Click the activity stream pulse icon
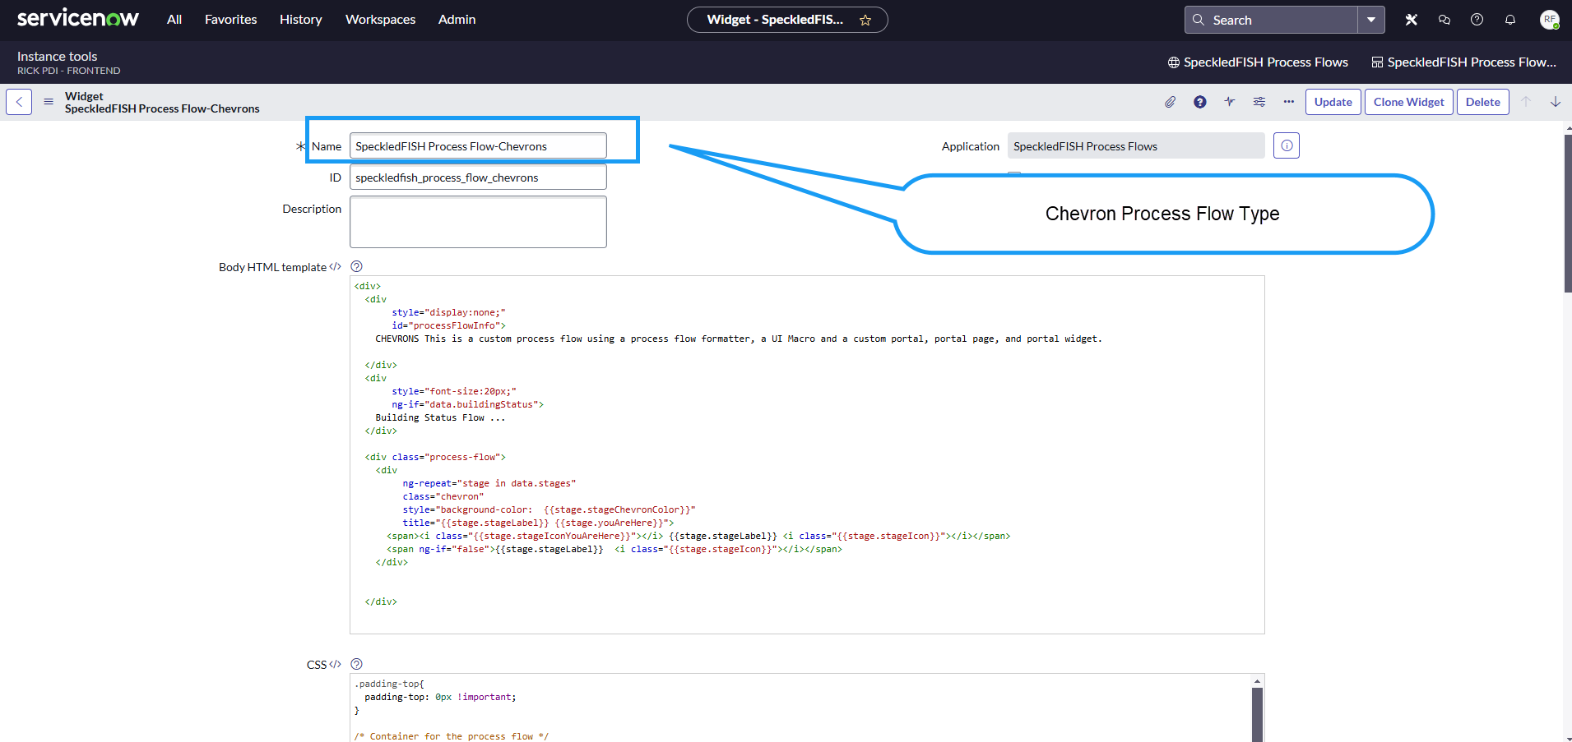The image size is (1572, 742). (x=1229, y=102)
